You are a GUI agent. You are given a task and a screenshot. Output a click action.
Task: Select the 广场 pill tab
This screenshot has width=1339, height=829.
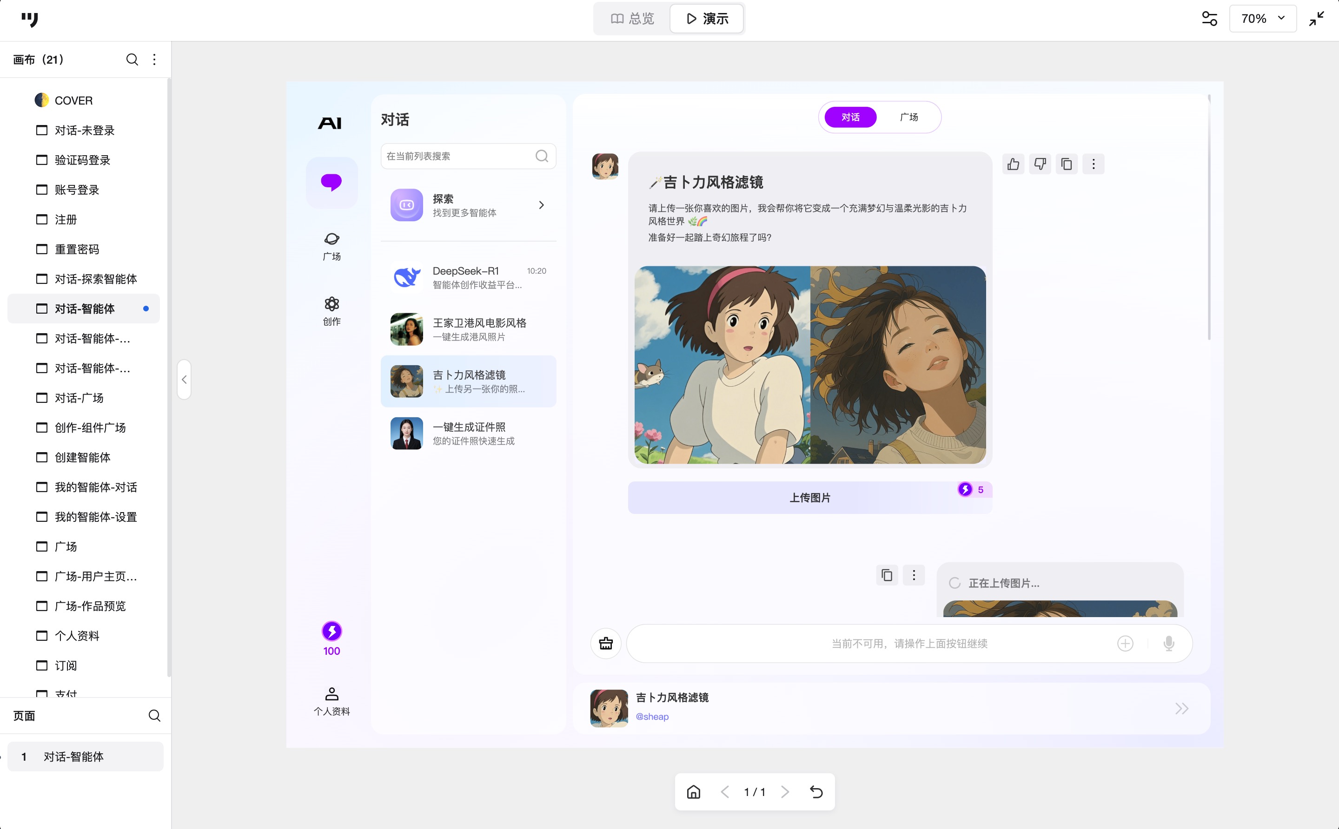(x=909, y=117)
